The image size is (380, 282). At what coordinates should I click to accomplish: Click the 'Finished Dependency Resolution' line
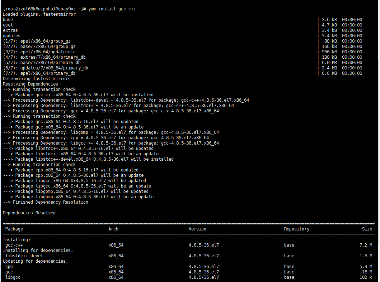click(x=50, y=202)
